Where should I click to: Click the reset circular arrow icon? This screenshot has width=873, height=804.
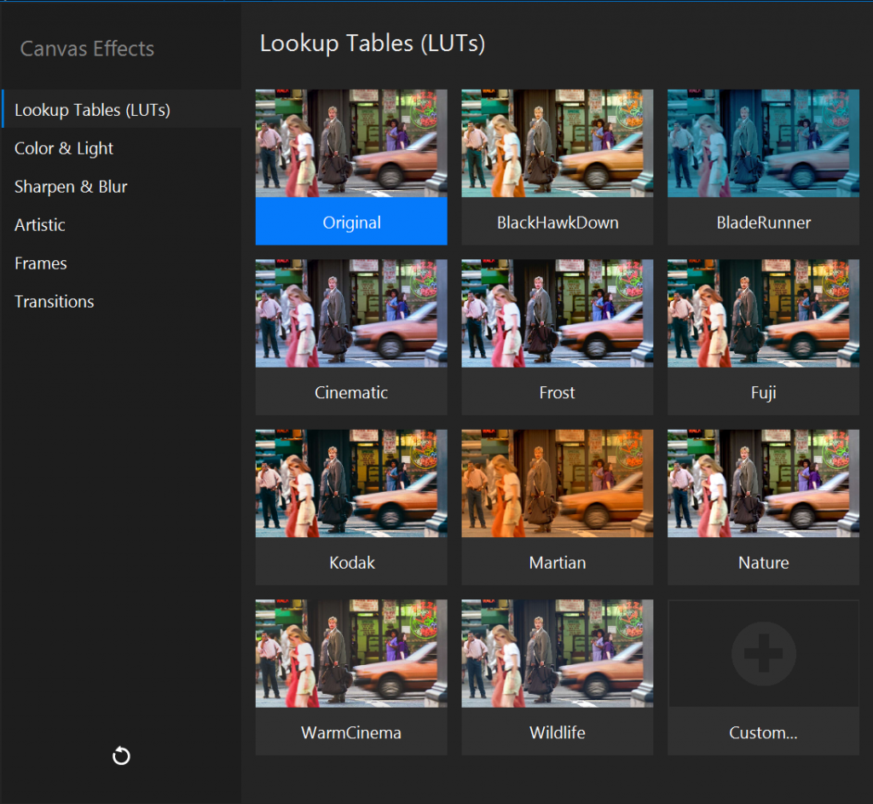pos(121,755)
